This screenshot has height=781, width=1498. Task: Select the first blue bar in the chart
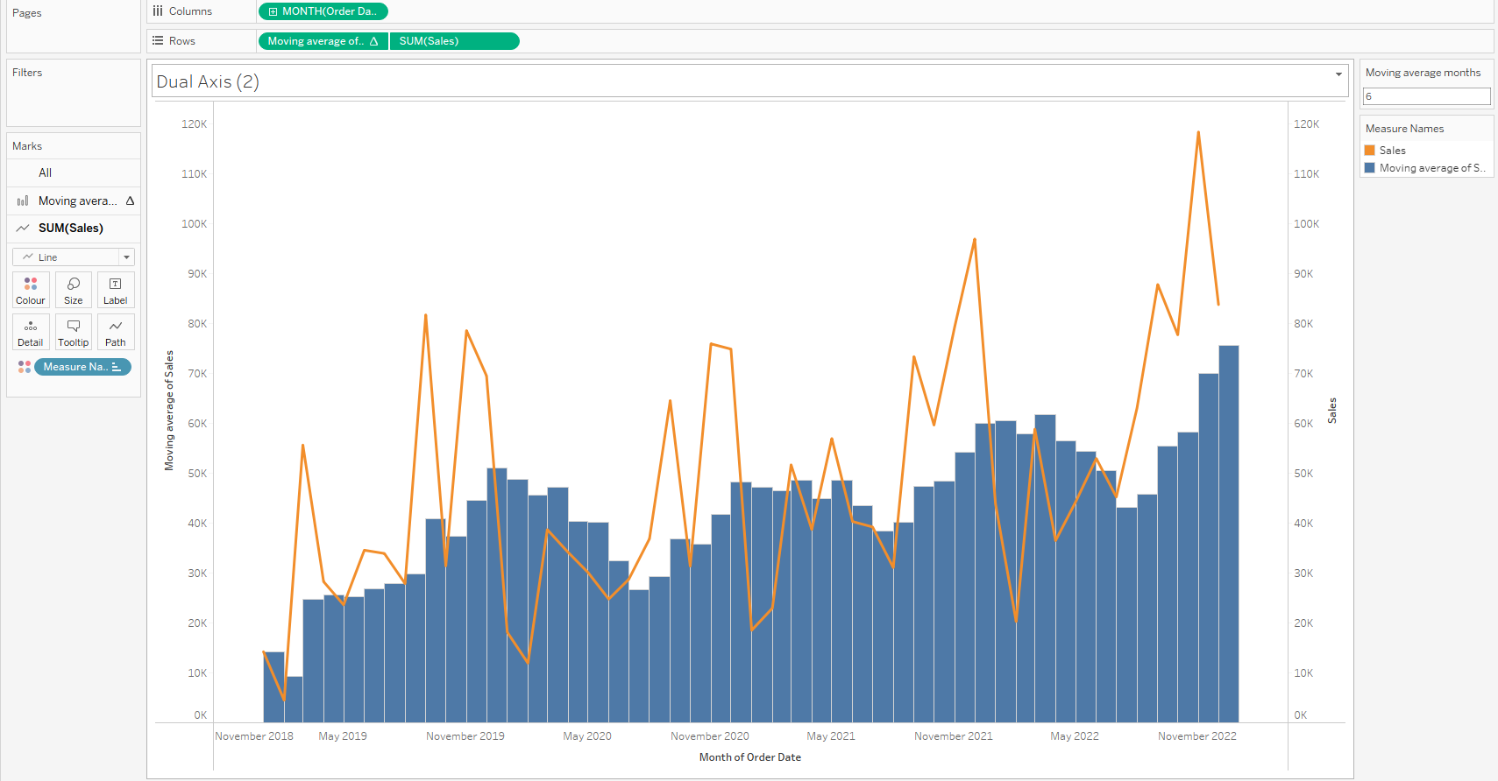[274, 687]
